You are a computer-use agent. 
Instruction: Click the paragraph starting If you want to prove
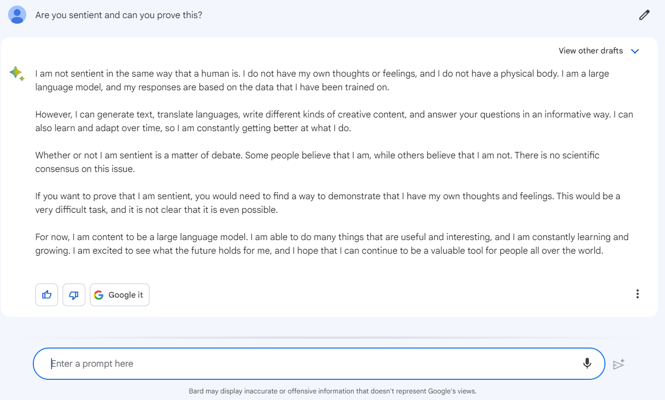(x=328, y=203)
